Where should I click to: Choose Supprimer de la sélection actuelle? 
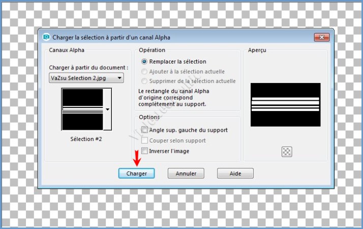(x=145, y=81)
